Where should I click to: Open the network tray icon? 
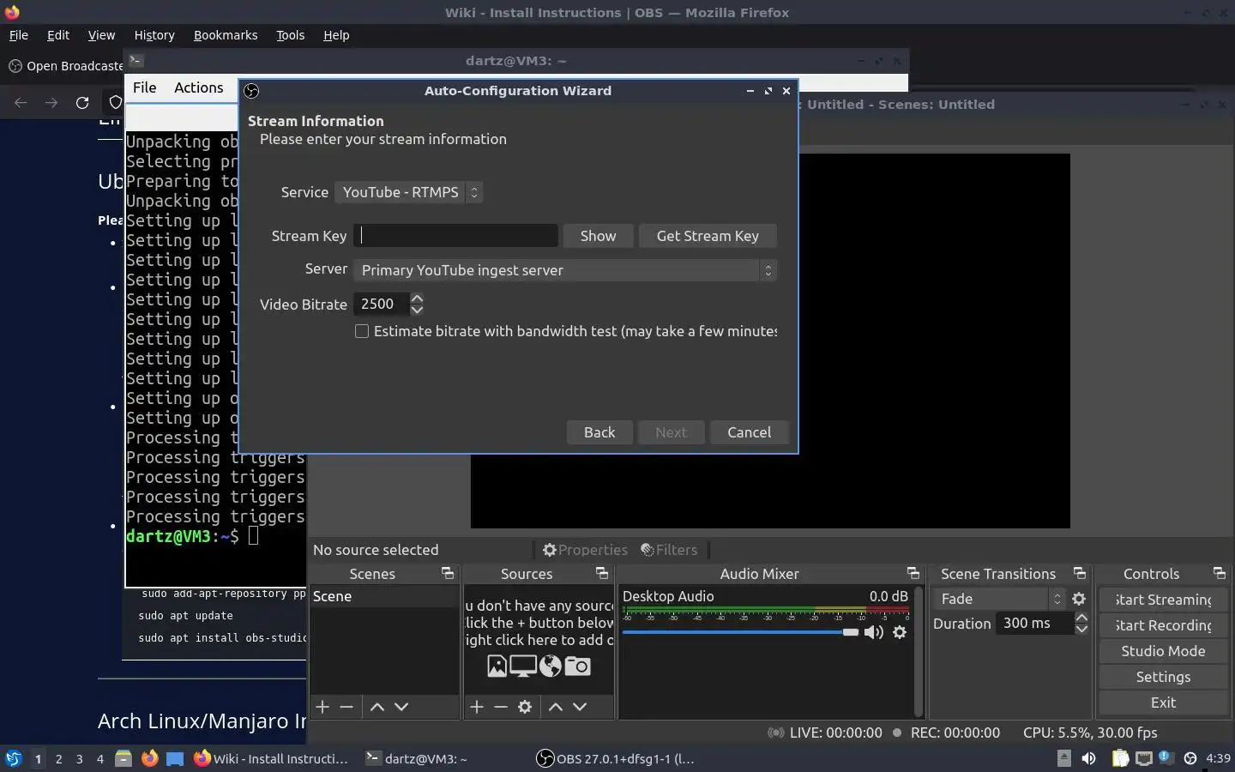pyautogui.click(x=1144, y=758)
